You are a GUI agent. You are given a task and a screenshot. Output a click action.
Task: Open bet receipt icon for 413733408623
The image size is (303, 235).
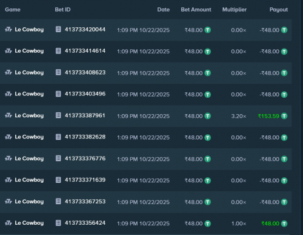click(x=58, y=72)
